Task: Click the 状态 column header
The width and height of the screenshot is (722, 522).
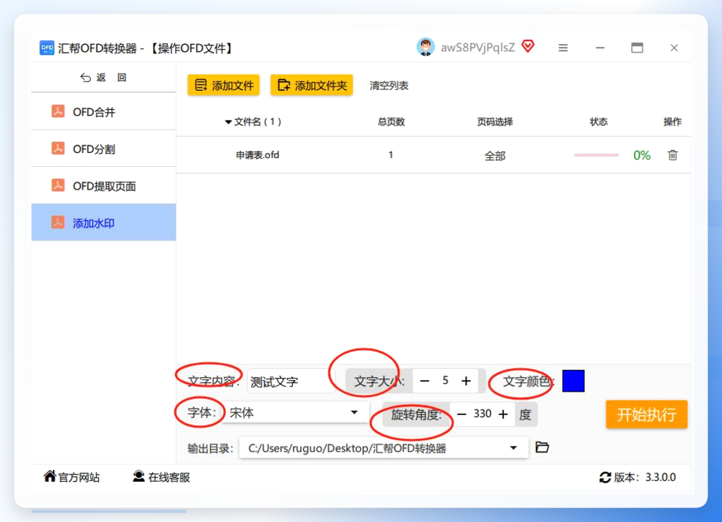Action: click(598, 122)
